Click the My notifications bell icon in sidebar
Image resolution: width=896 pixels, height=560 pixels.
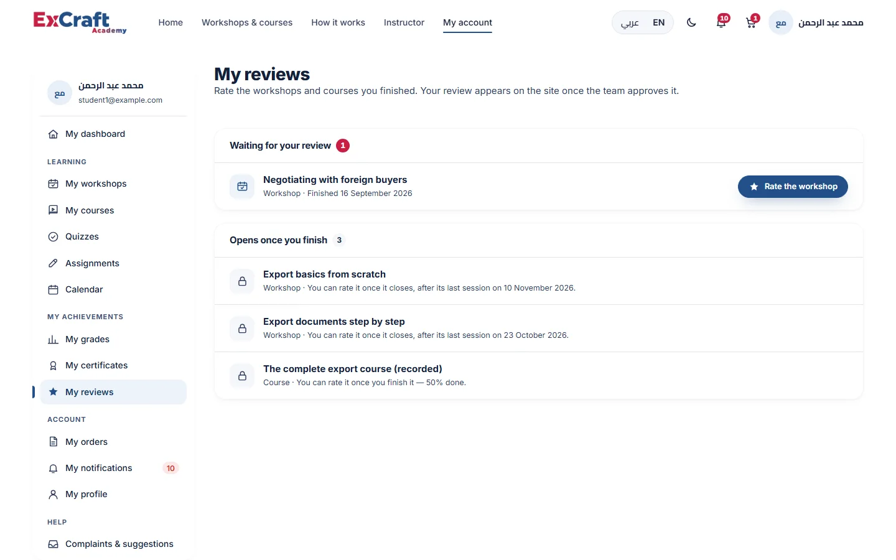(x=54, y=468)
